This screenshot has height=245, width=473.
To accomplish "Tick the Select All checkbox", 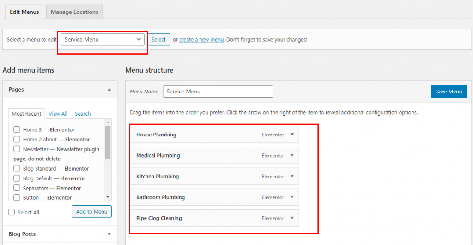I will (x=12, y=212).
